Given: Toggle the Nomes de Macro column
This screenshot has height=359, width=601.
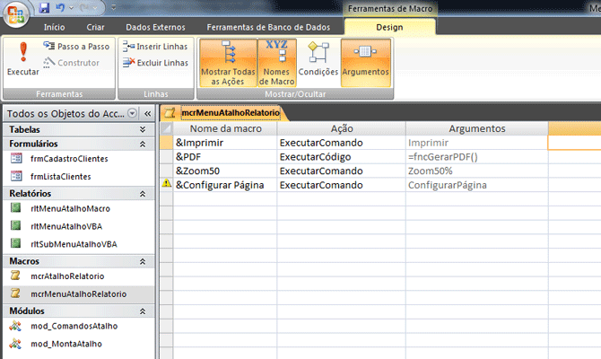Looking at the screenshot, I should coord(277,63).
